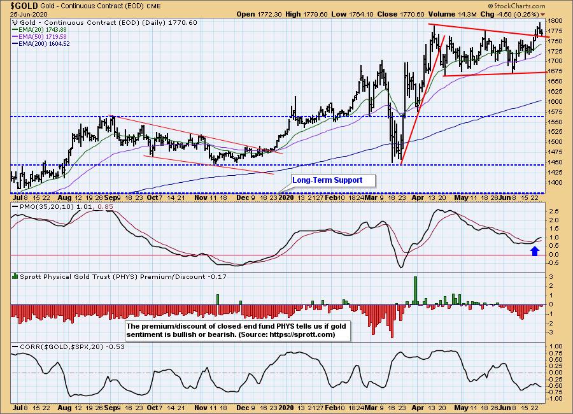Click the Jun label on the bottom date axis
This screenshot has width=573, height=414.
point(505,408)
